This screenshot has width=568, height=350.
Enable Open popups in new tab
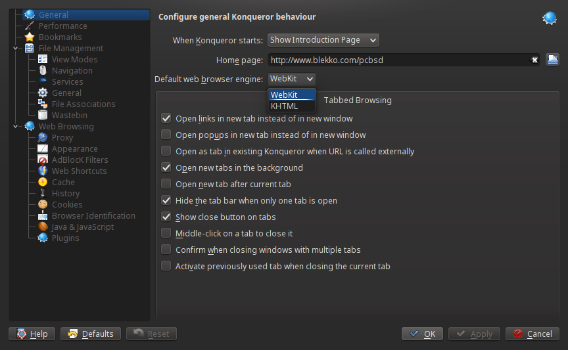166,135
